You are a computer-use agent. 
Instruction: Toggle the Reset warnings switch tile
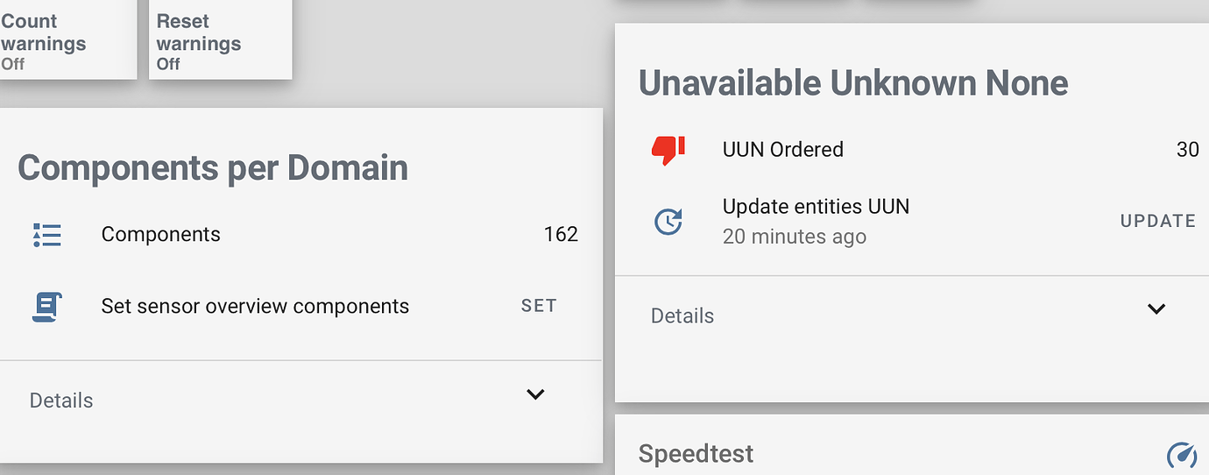click(x=219, y=40)
